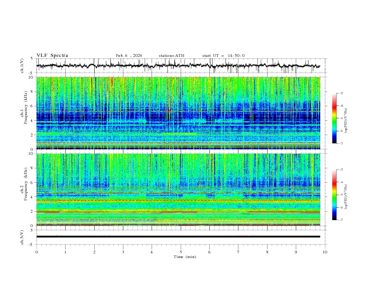The height and width of the screenshot is (283, 366).
Task: Click the "ch.3(V)" axis label
Action: (x=22, y=237)
